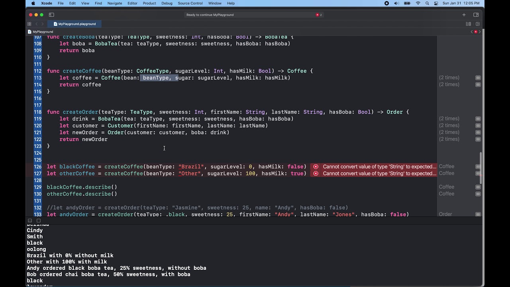Click 'blackCoffee.describe()' on line 129
The height and width of the screenshot is (287, 510).
82,187
